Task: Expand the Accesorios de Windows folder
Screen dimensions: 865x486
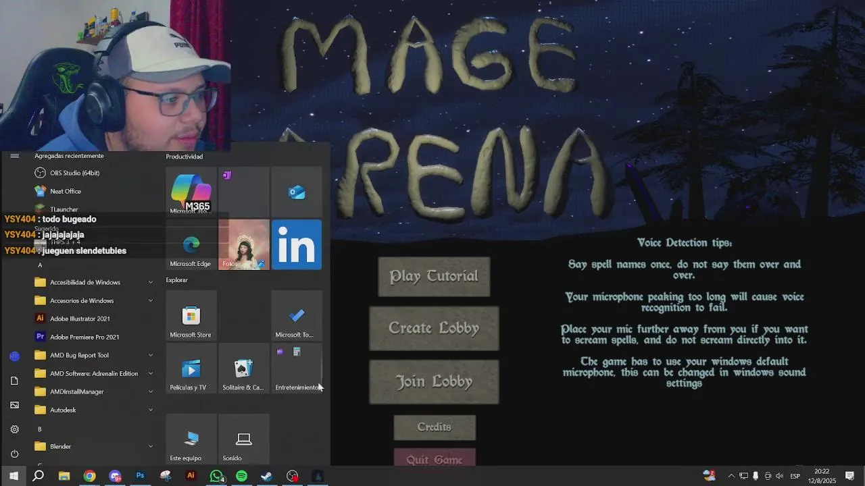Action: (95, 300)
